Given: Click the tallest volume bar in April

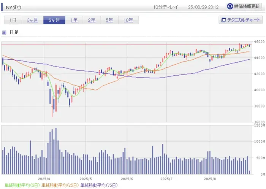Looking at the screenshot, I should 56,151.
